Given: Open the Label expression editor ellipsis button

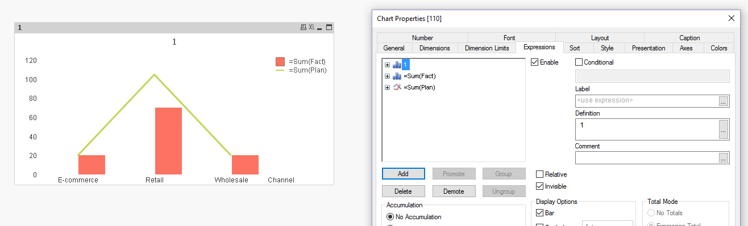Looking at the screenshot, I should tap(724, 101).
